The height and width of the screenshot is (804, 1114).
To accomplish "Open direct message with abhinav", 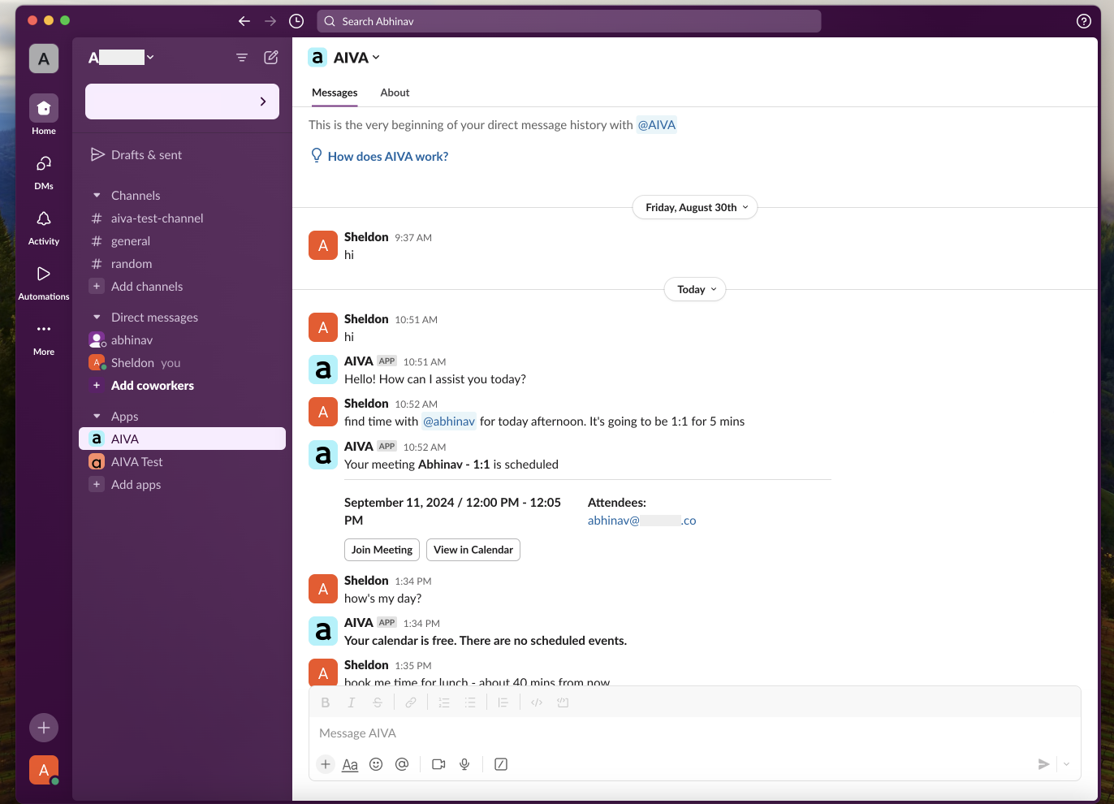I will tap(182, 340).
